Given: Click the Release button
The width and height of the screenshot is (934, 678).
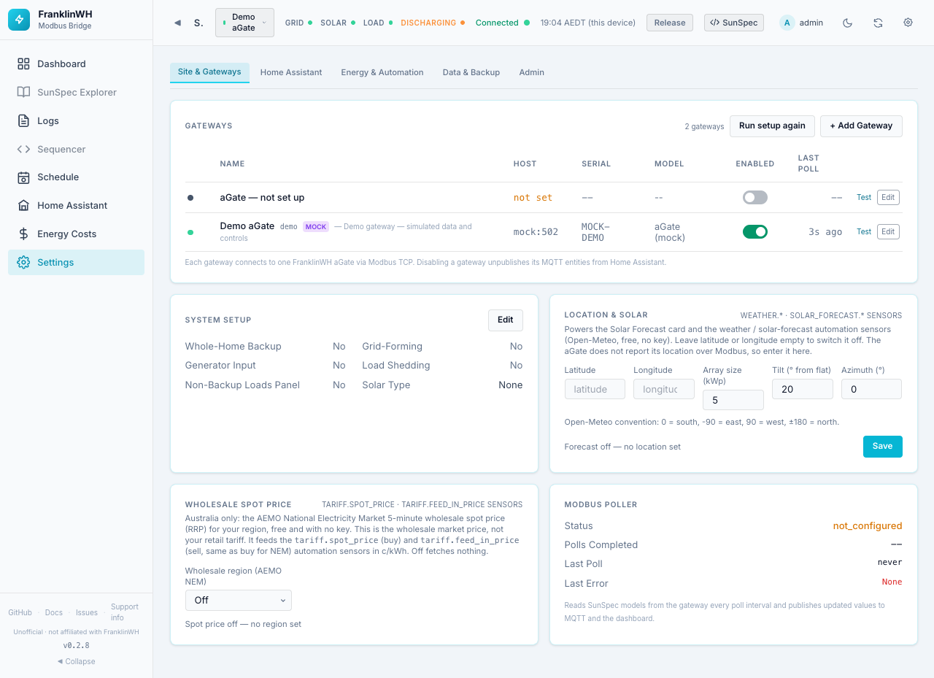Looking at the screenshot, I should (x=670, y=23).
